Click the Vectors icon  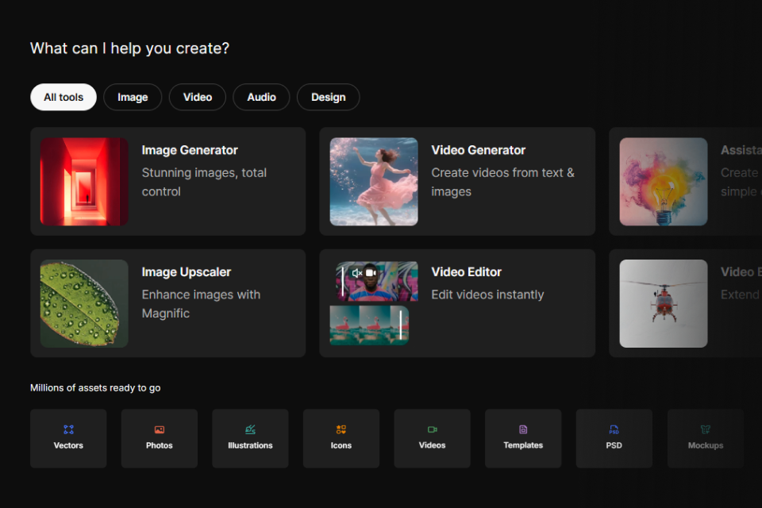pos(68,429)
